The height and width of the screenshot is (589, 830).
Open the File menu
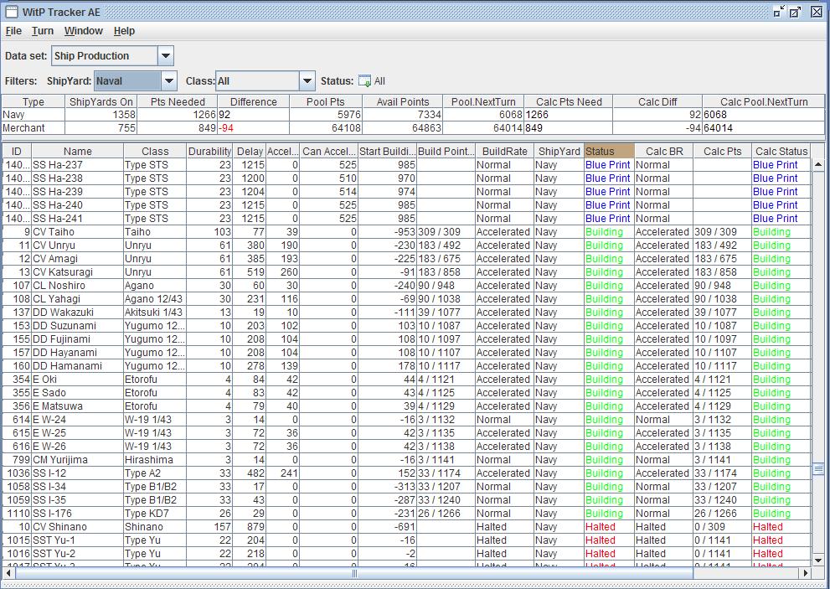(x=13, y=31)
